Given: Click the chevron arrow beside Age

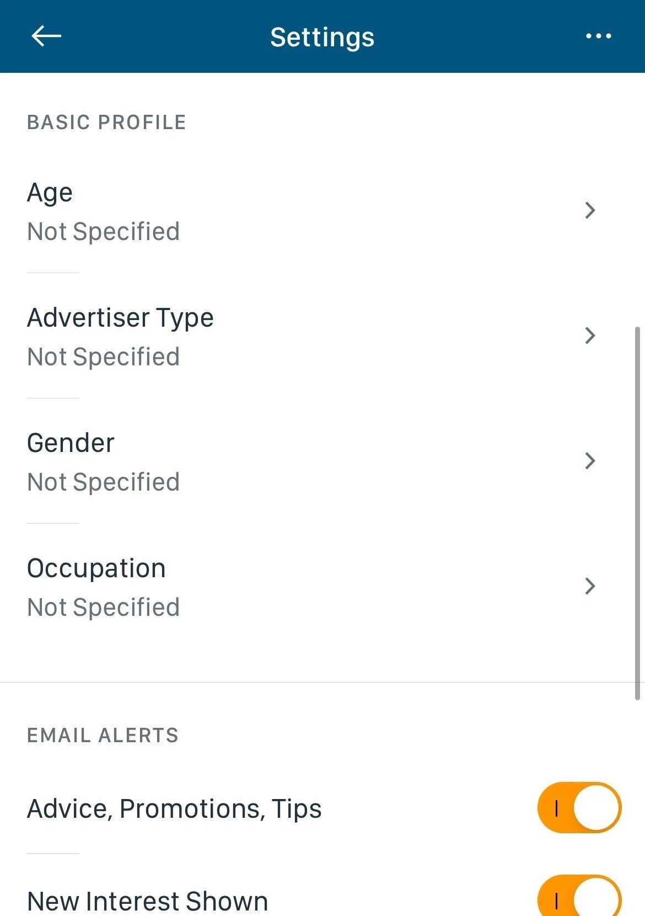Looking at the screenshot, I should pyautogui.click(x=590, y=210).
